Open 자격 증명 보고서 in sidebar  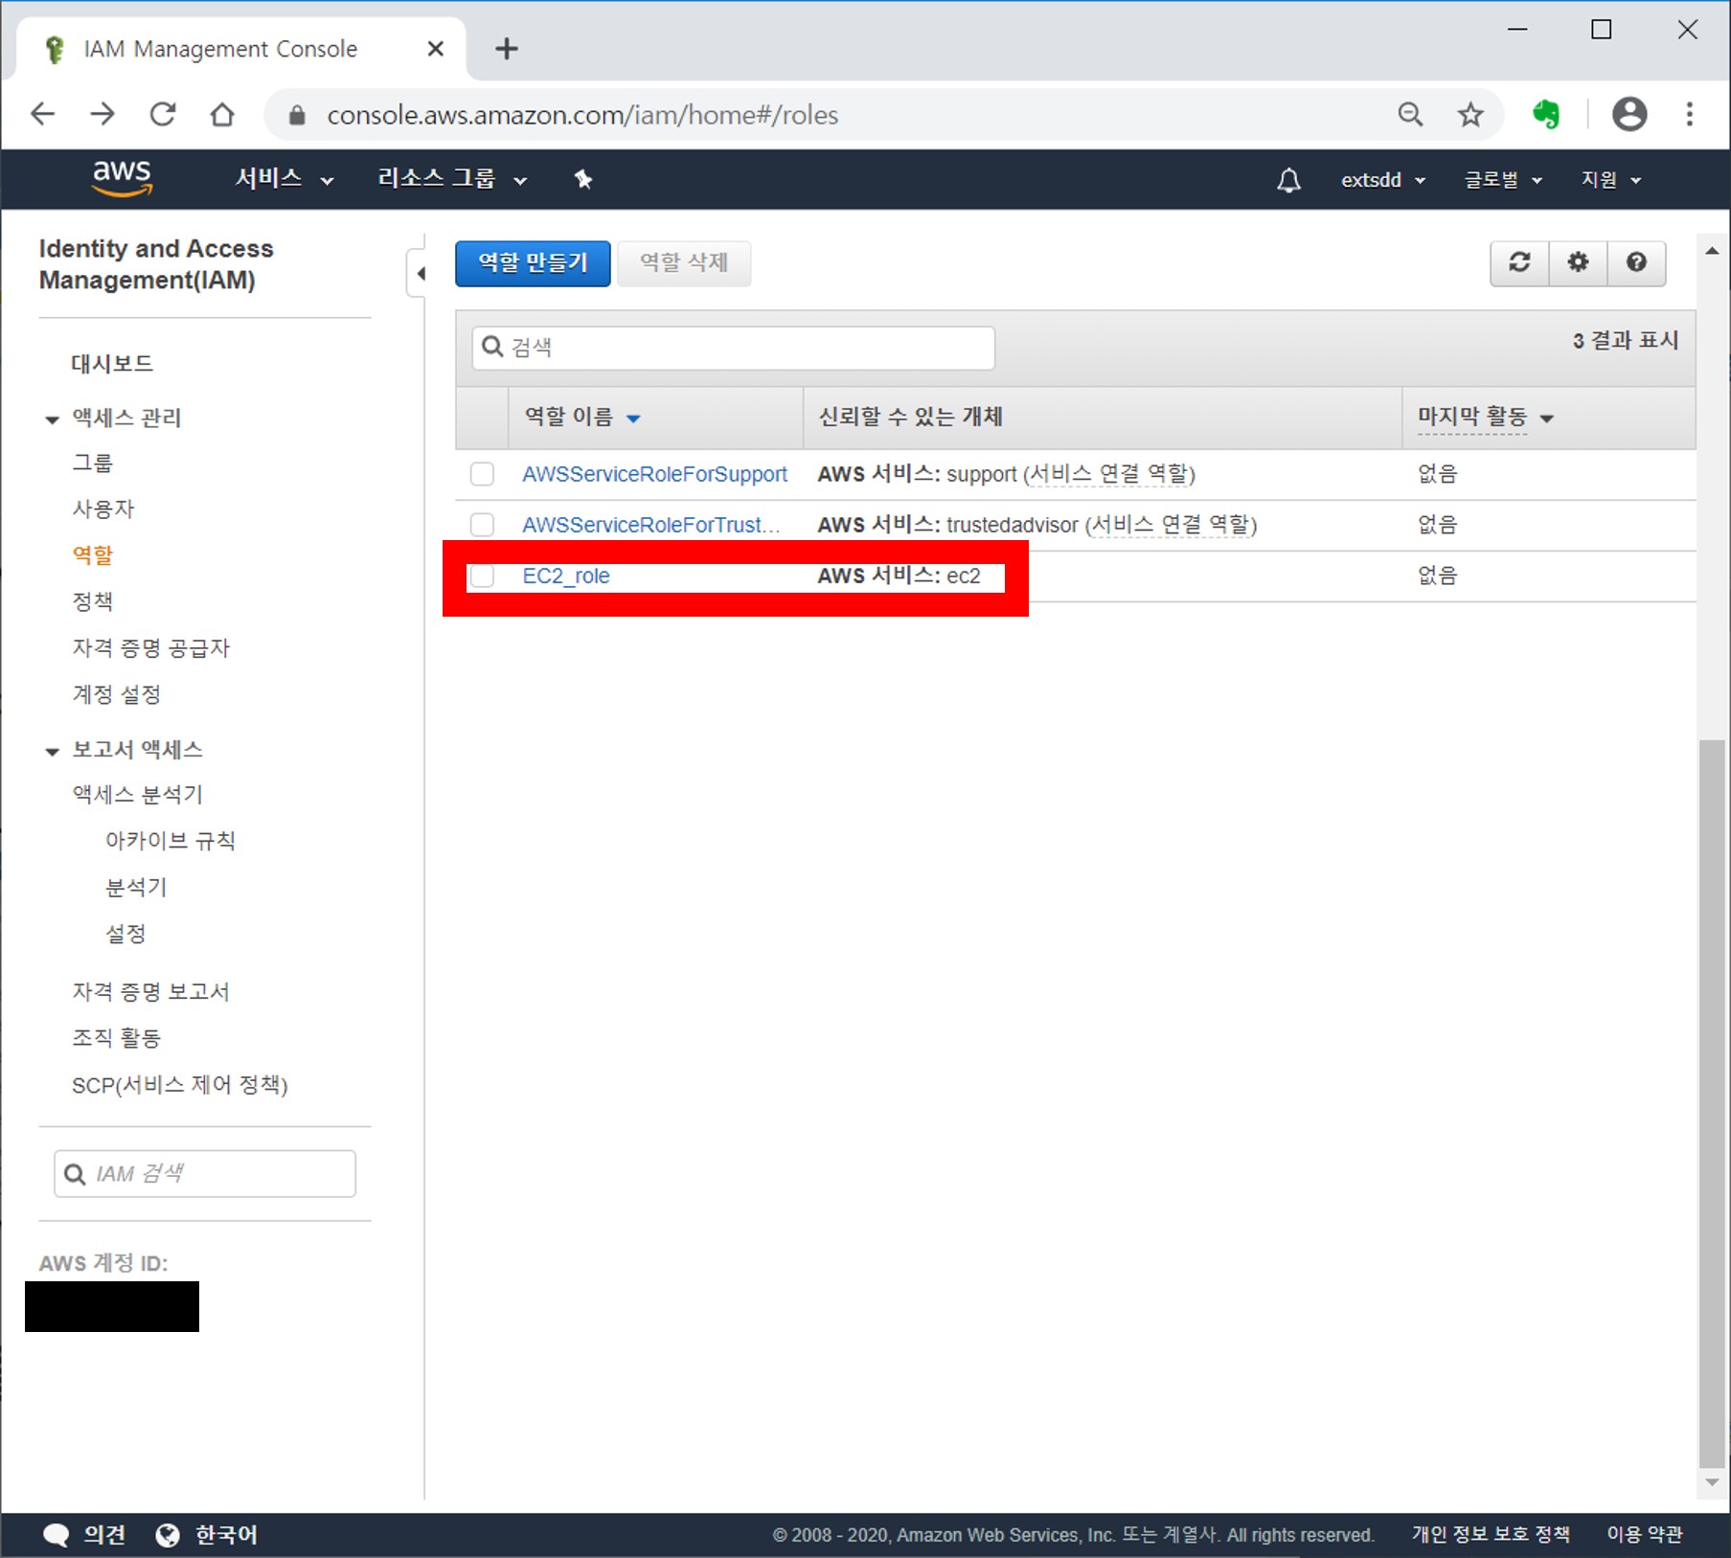(150, 991)
